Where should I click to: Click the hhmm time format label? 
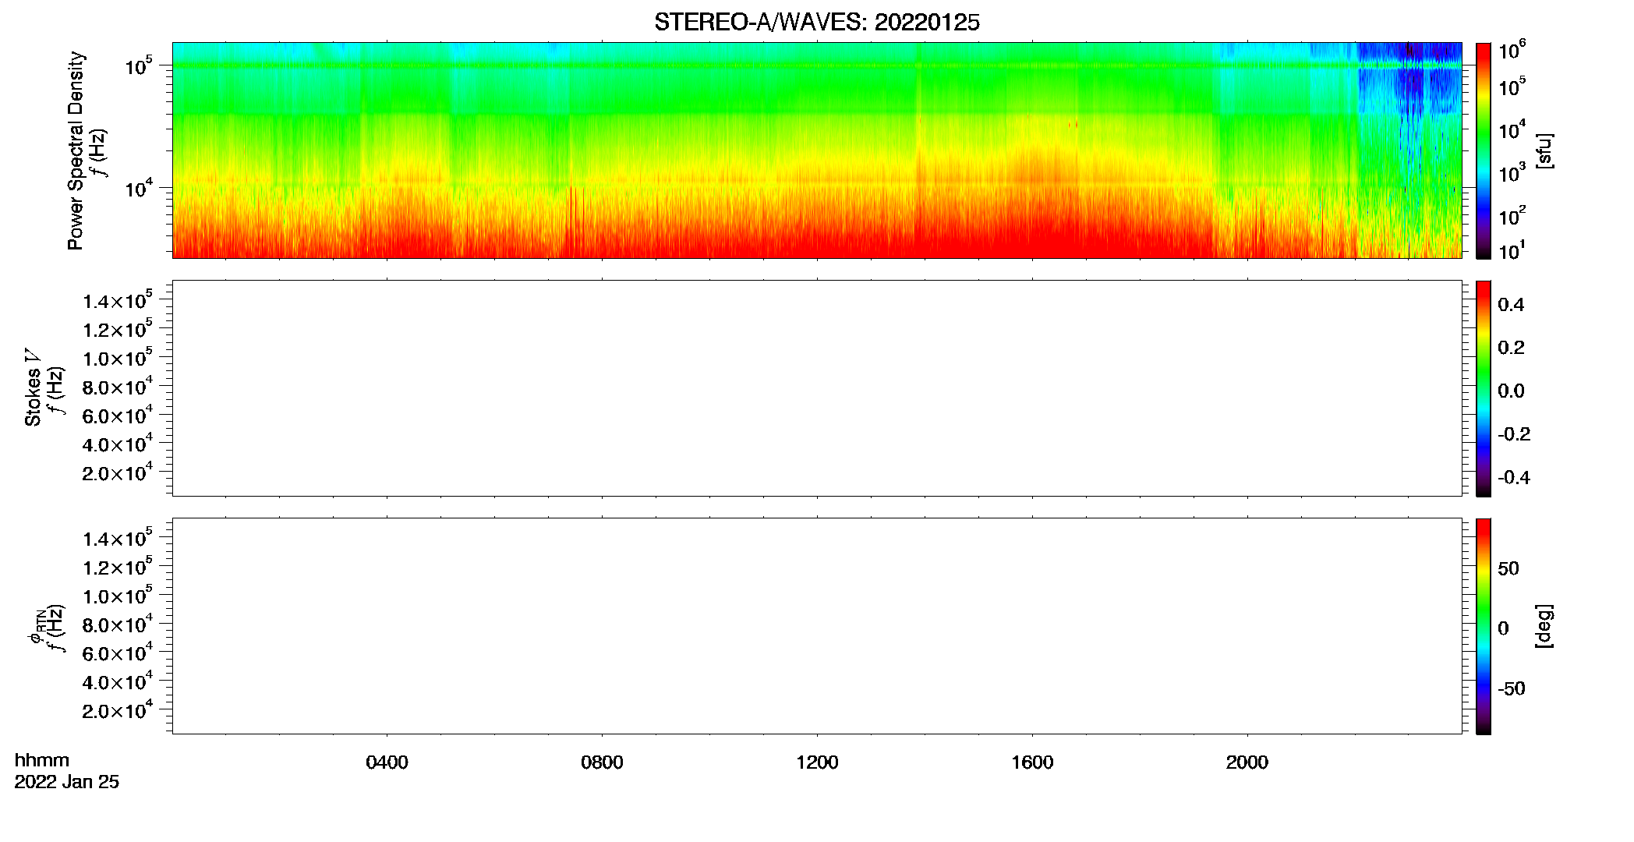[x=42, y=760]
